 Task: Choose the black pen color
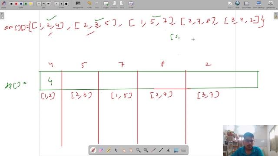(11, 4)
